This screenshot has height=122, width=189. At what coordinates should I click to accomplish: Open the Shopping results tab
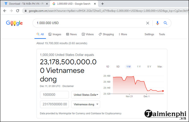coord(106,34)
